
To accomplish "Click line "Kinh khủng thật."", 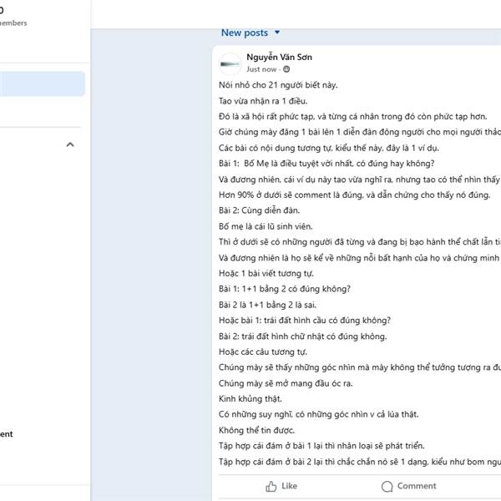I will 250,399.
